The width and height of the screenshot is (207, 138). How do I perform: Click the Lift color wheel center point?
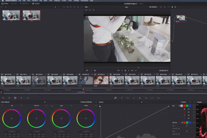coord(12,118)
